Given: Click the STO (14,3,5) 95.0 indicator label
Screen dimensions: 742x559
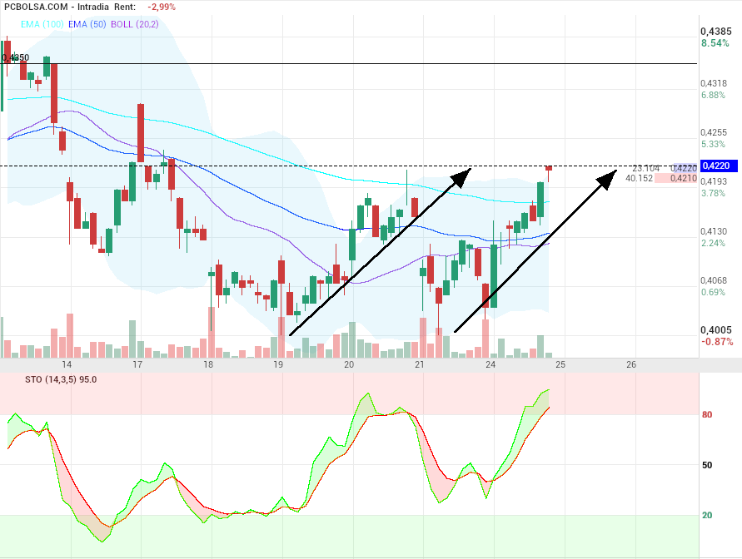Looking at the screenshot, I should tap(61, 379).
